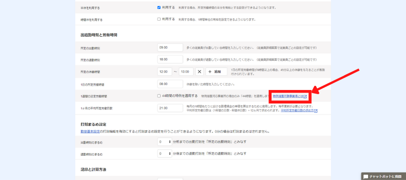
Task: Open the 出勤時刻のまるめ minutes dropdown
Action: tap(165, 142)
